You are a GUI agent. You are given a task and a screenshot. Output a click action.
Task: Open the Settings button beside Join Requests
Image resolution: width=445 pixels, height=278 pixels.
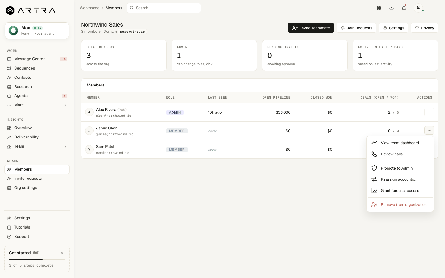pyautogui.click(x=393, y=28)
